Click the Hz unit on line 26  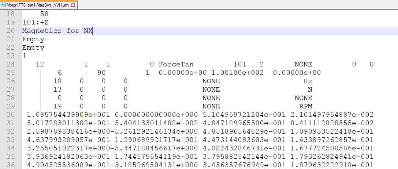(308, 81)
